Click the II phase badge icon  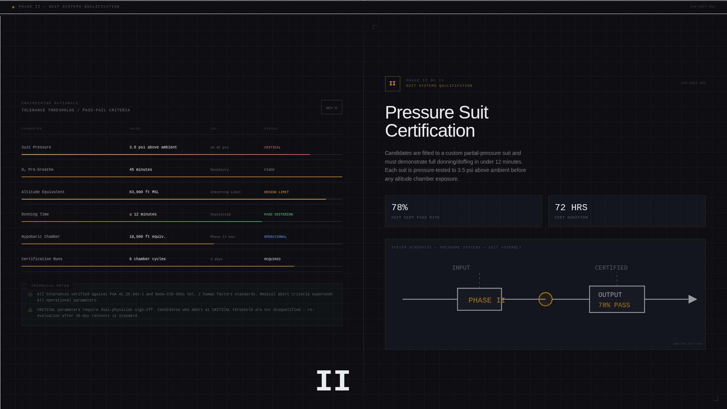tap(392, 83)
